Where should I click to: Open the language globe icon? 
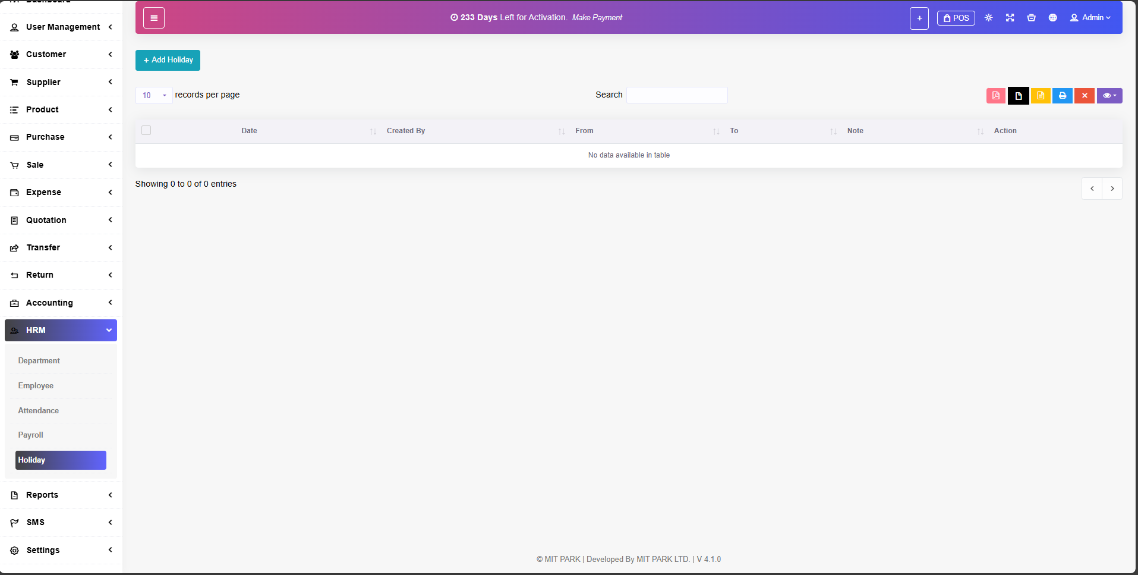(1052, 18)
